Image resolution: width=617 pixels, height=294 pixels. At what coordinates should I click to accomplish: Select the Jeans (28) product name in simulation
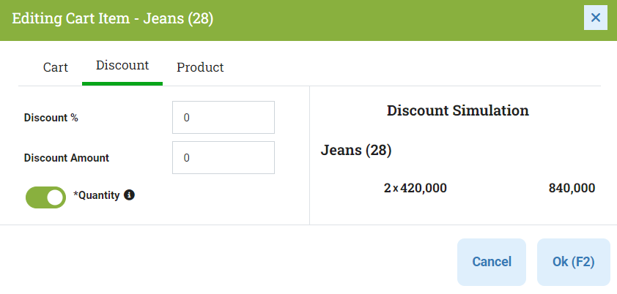pos(356,150)
